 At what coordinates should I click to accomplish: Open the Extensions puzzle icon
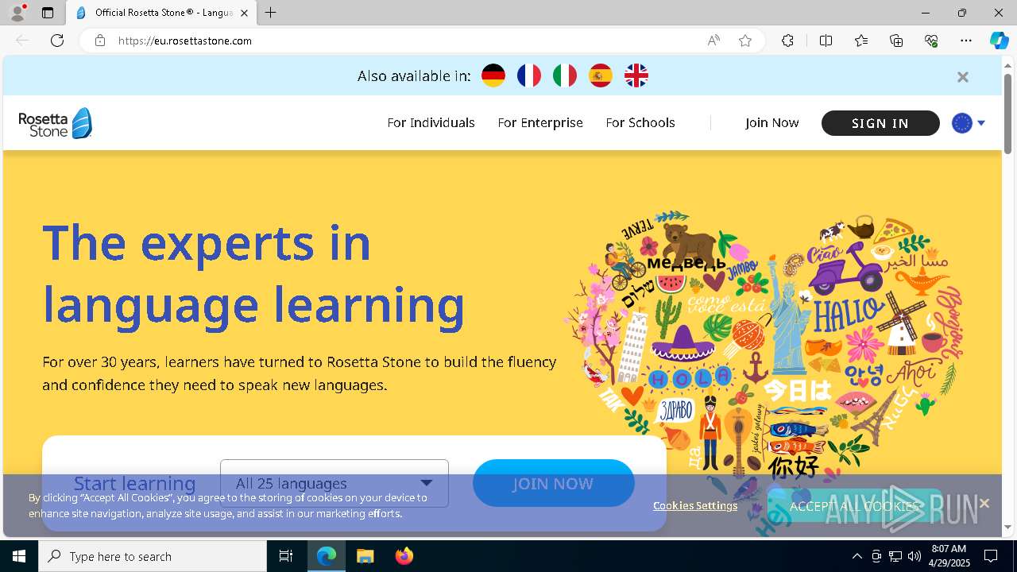pos(787,41)
